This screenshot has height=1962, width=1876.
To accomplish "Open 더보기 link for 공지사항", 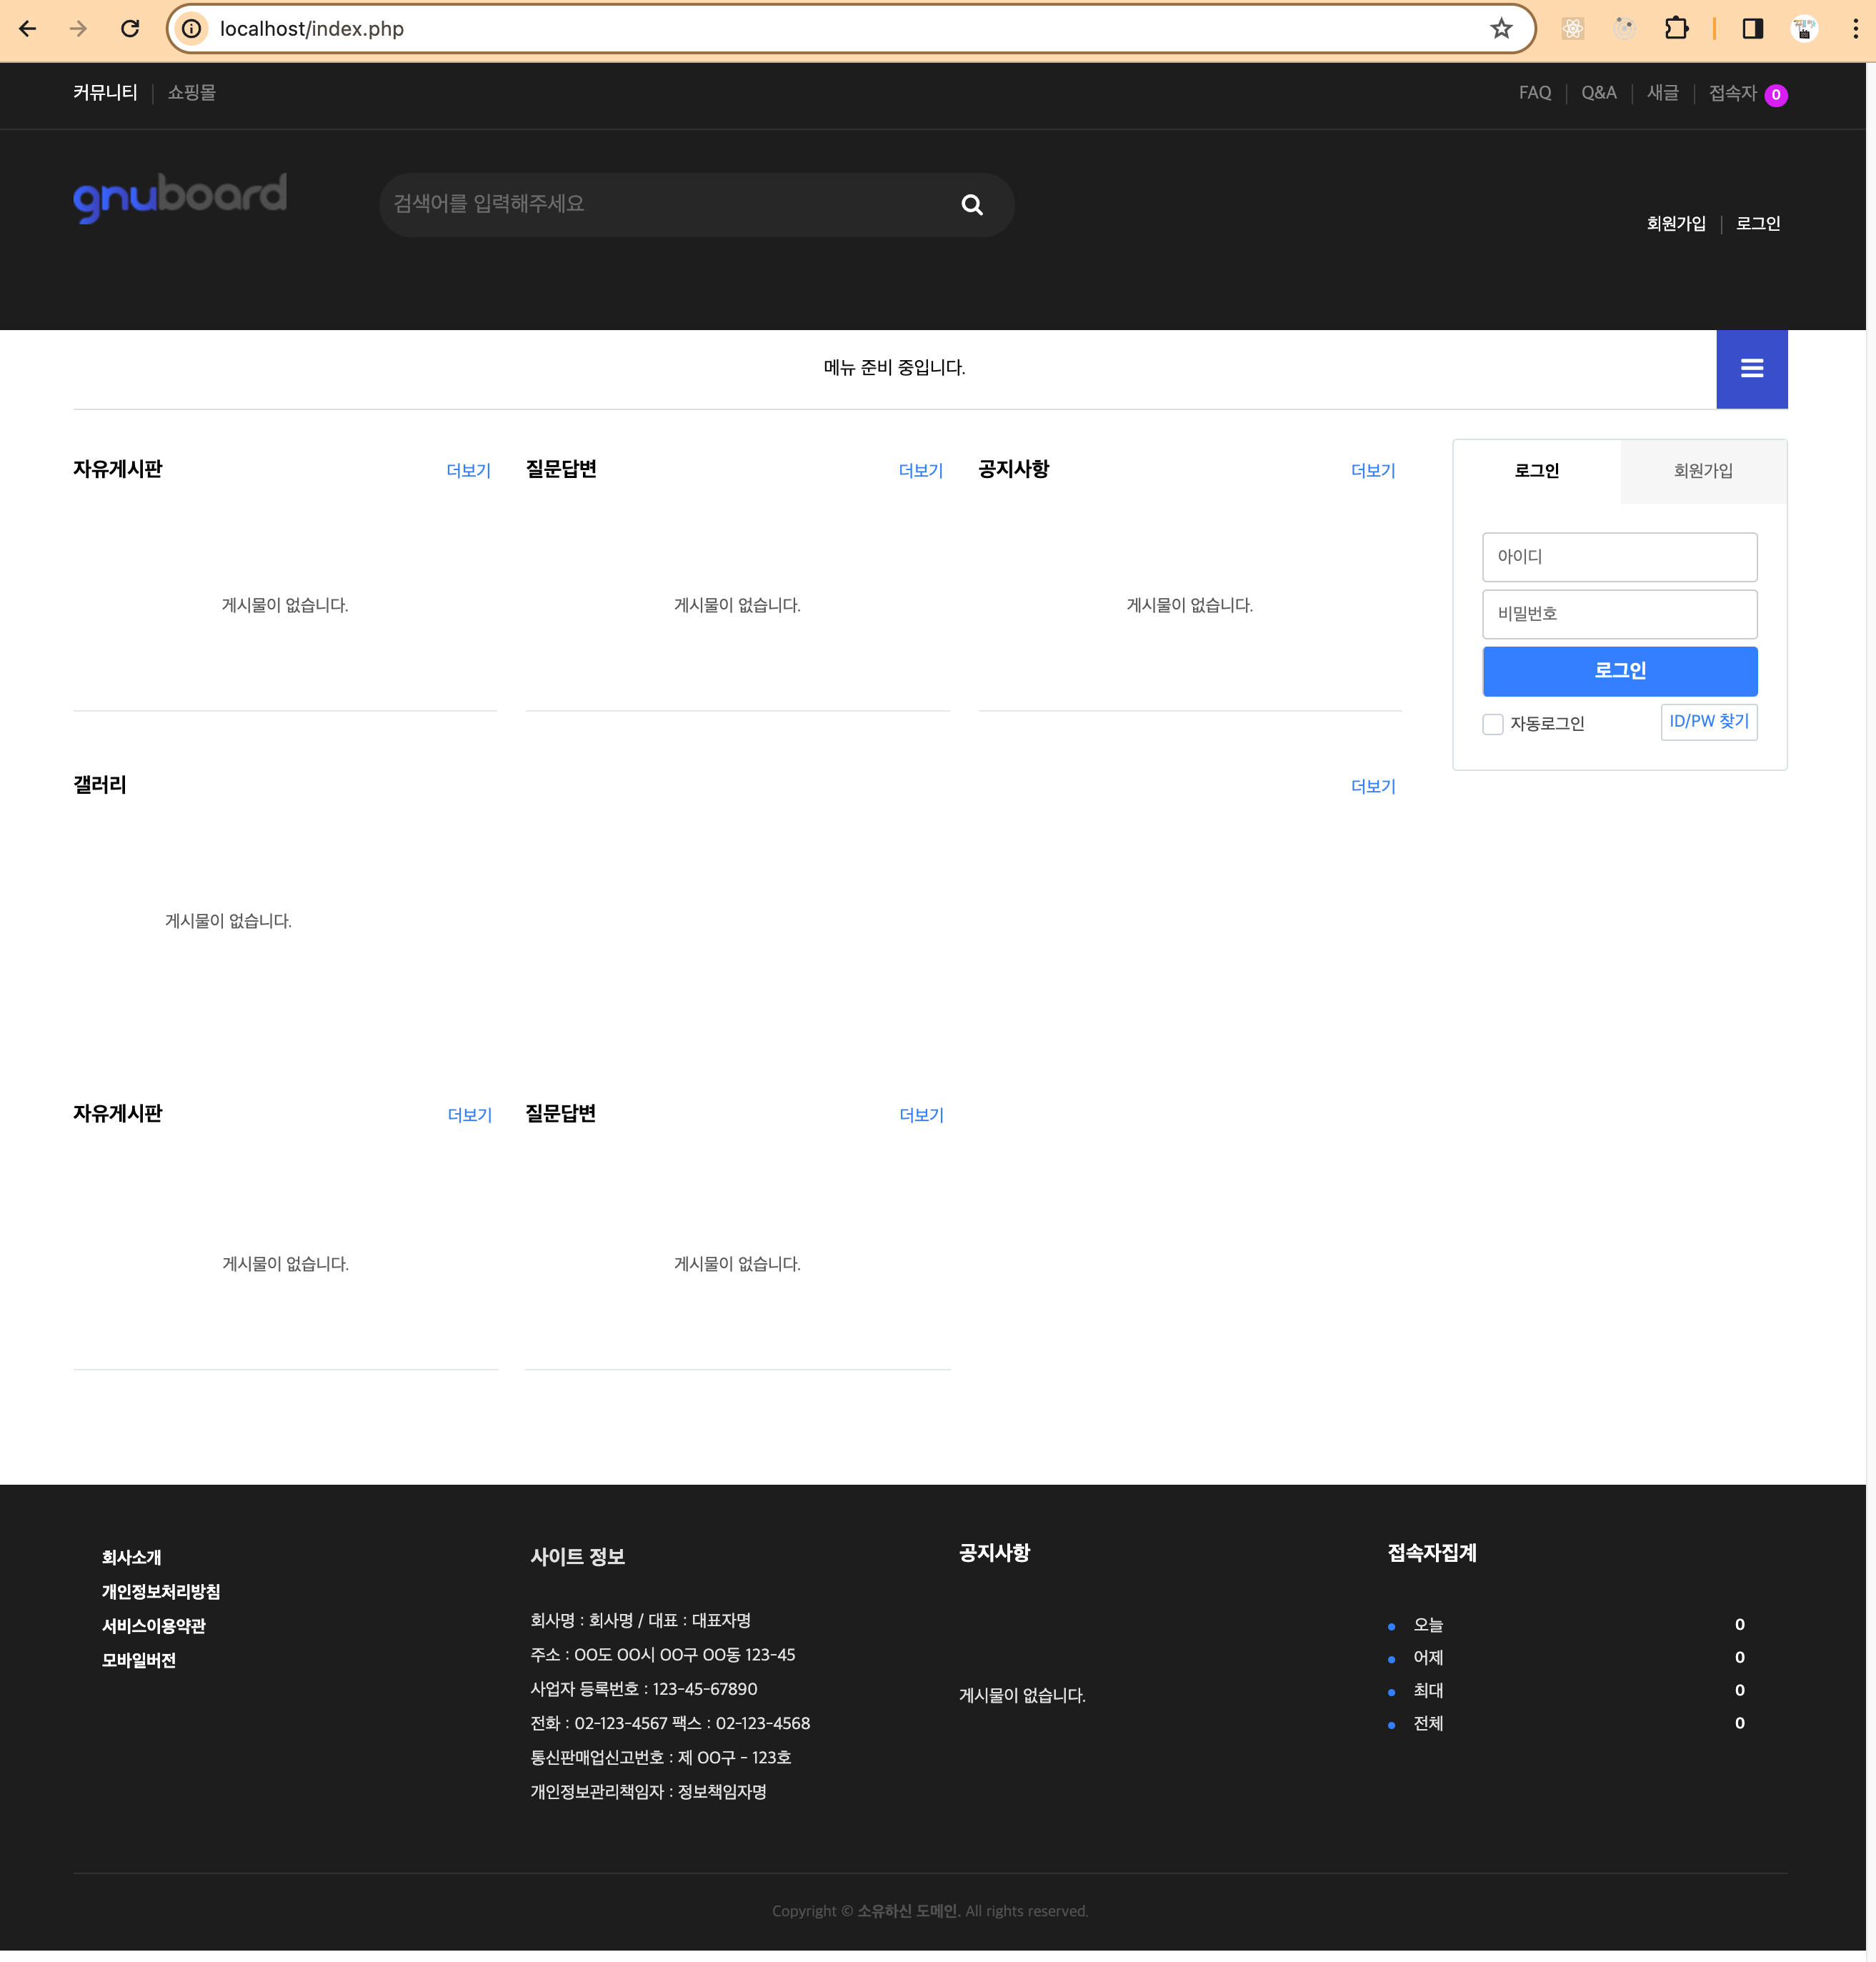I will tap(1372, 471).
